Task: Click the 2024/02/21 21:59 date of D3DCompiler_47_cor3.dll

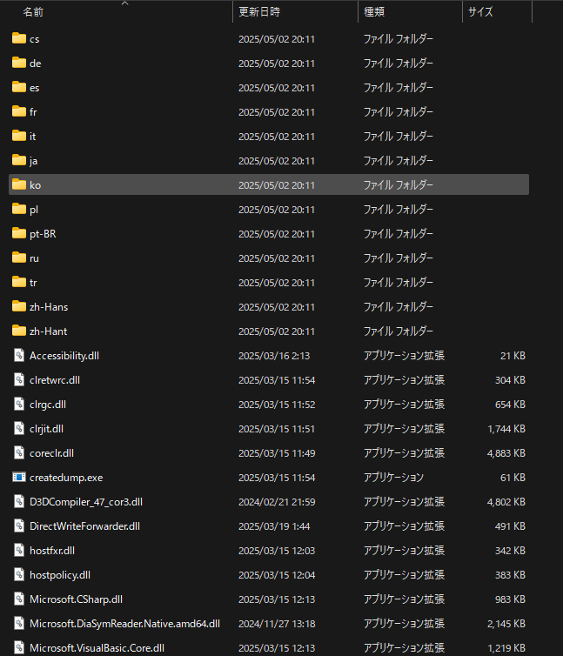Action: click(277, 502)
